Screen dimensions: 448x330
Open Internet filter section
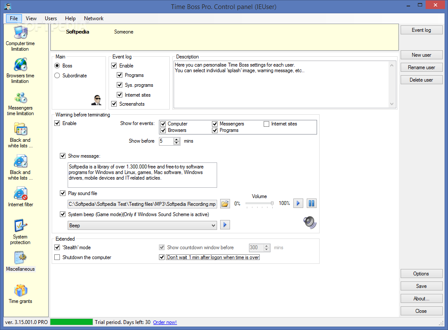coord(21,197)
